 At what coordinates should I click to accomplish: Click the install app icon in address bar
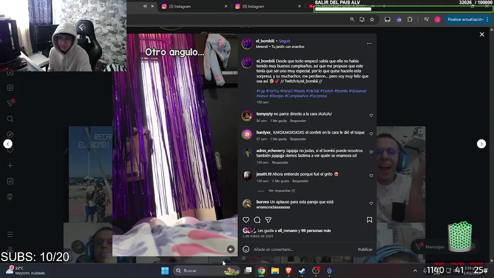(362, 19)
